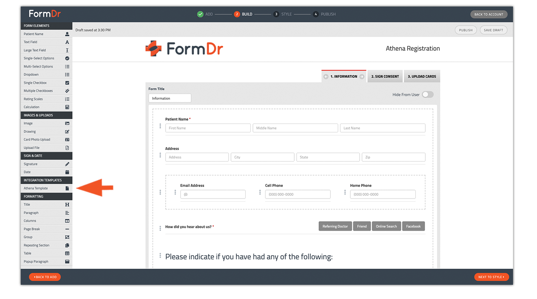Image resolution: width=537 pixels, height=299 pixels.
Task: Click the First Name input field
Action: (x=208, y=128)
